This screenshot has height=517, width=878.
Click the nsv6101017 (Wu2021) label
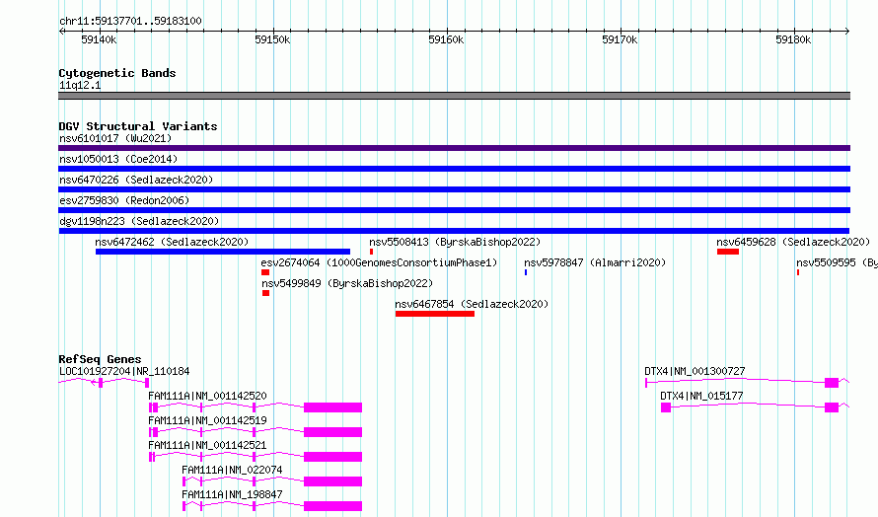tap(115, 138)
